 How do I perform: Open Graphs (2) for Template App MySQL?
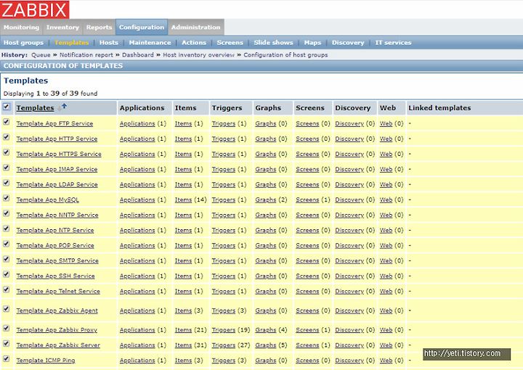click(266, 200)
